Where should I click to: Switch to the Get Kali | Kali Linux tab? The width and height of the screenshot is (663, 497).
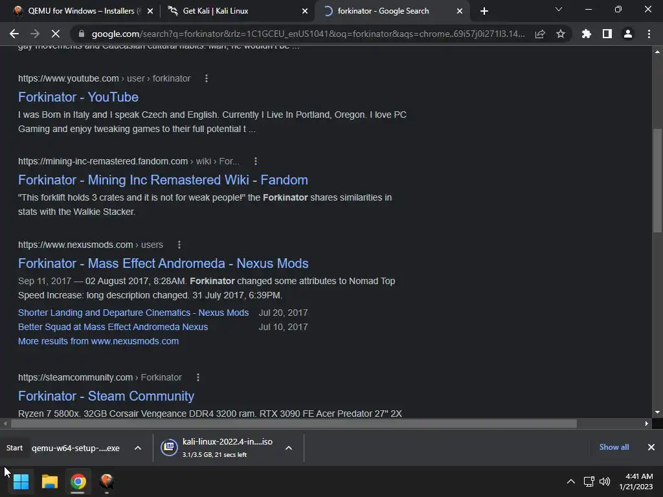(x=237, y=11)
